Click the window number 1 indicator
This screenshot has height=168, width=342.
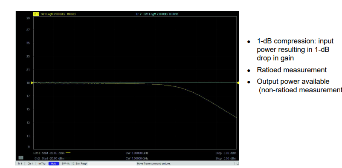click(21, 157)
